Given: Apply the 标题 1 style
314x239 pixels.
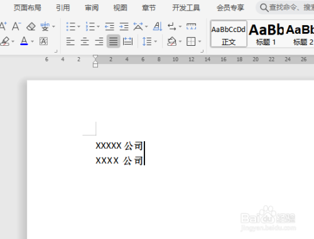Looking at the screenshot, I should 266,35.
